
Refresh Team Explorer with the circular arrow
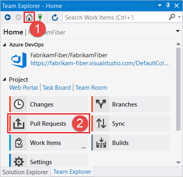click(55, 18)
